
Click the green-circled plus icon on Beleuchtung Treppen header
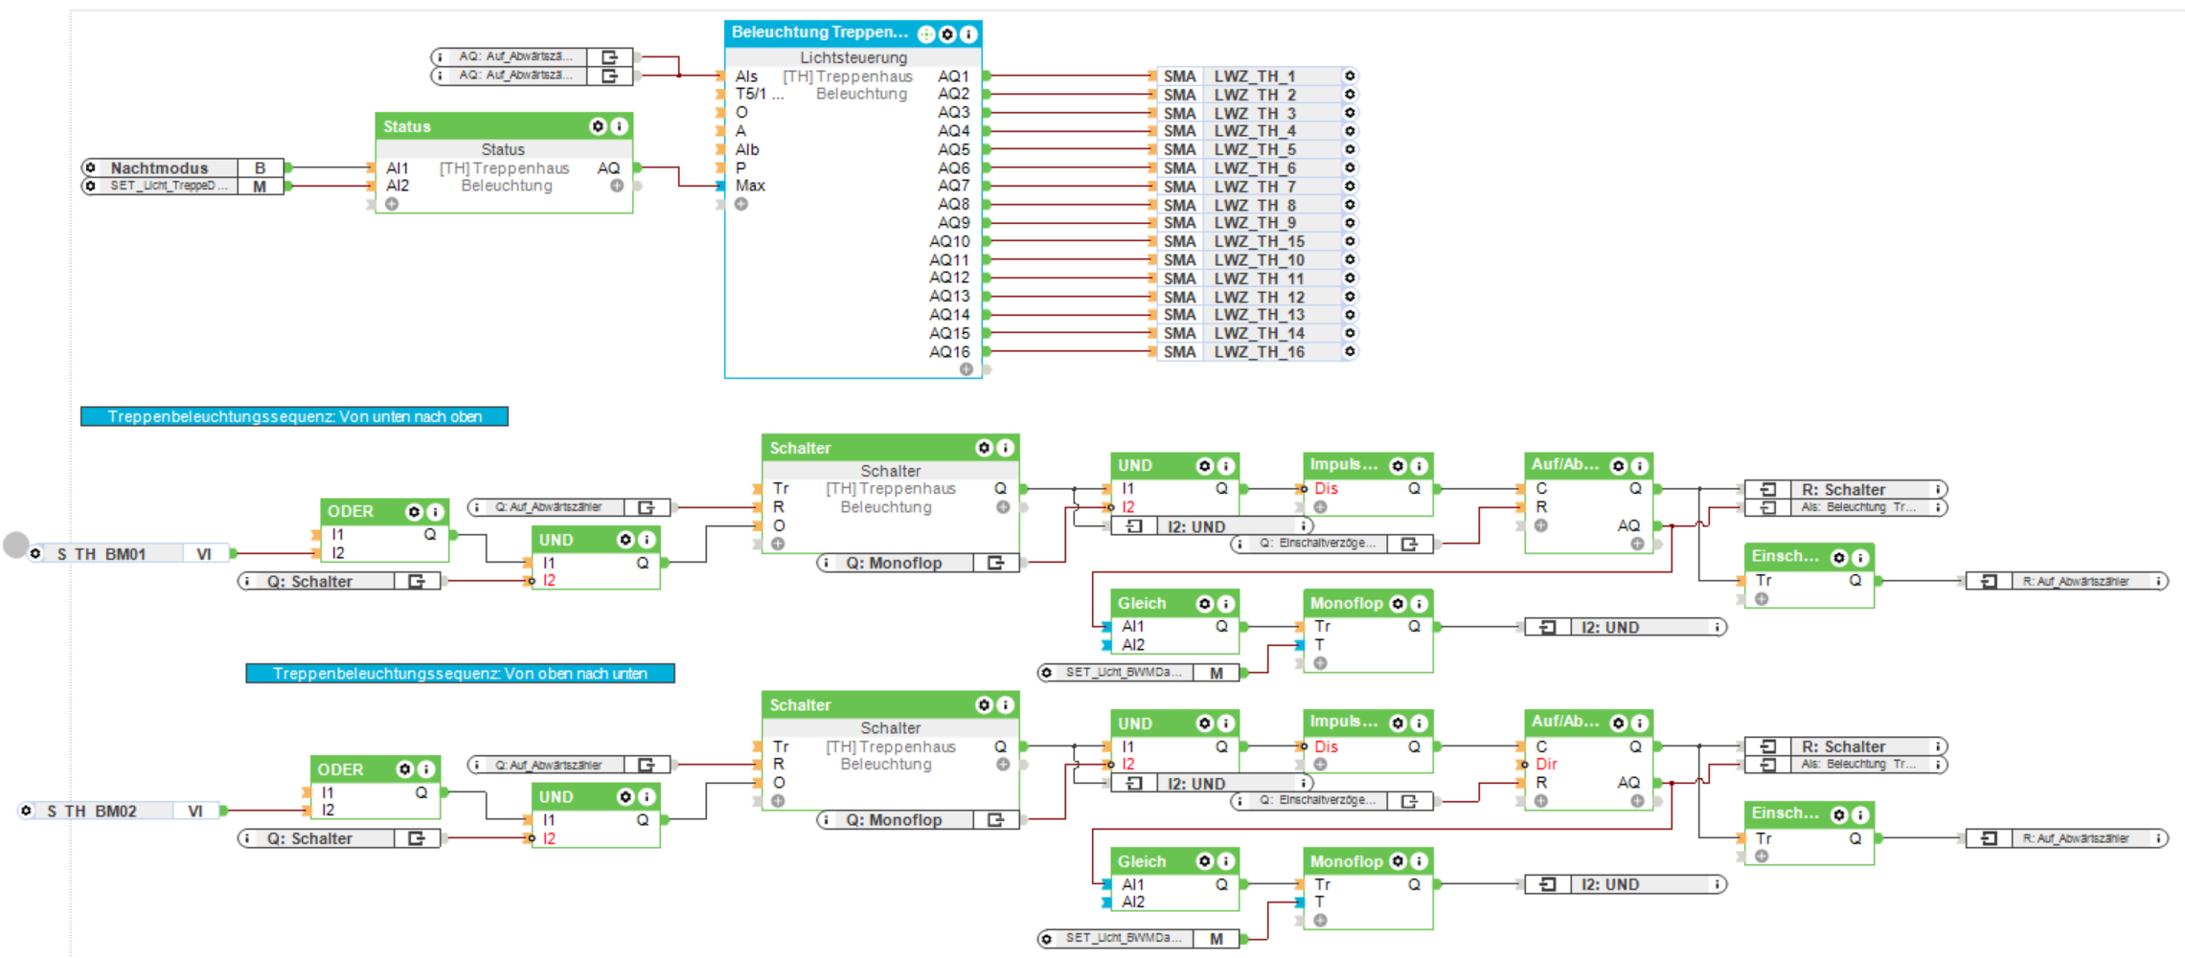click(926, 34)
